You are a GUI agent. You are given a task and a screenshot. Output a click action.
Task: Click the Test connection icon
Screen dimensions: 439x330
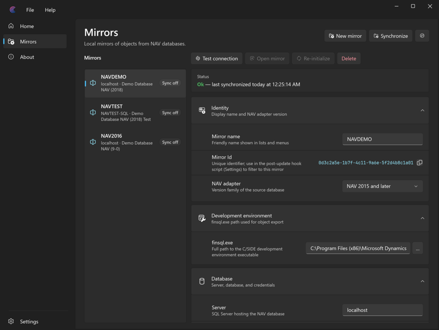(198, 58)
